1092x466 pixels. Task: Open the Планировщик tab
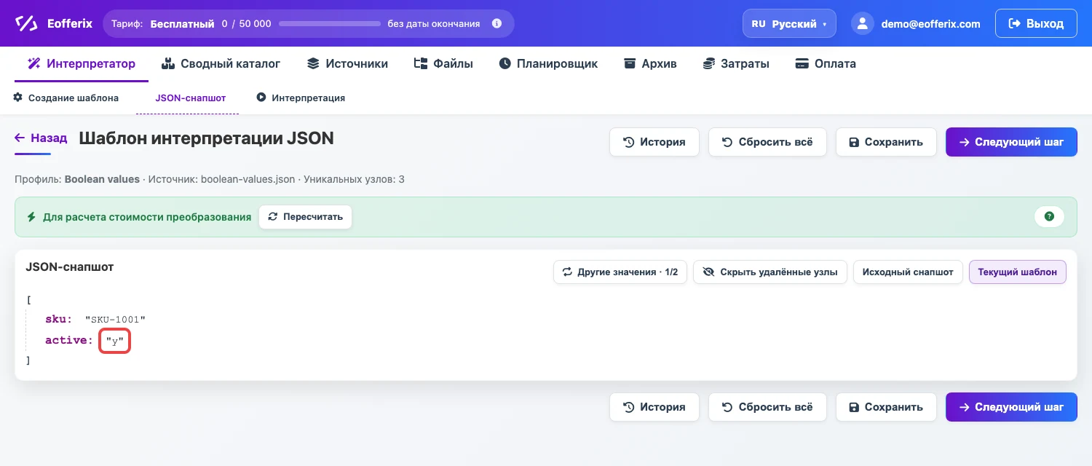pyautogui.click(x=548, y=63)
